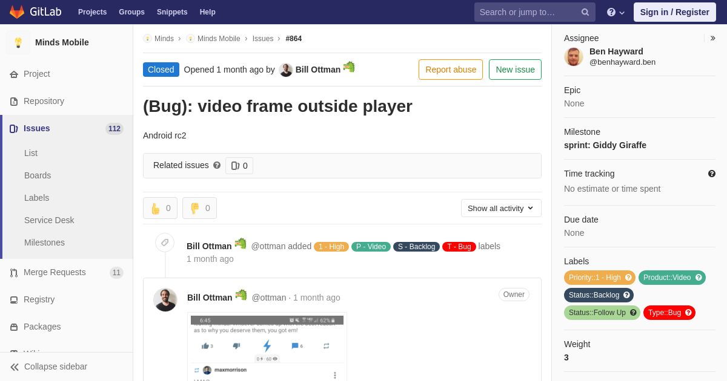Image resolution: width=727 pixels, height=381 pixels.
Task: Open the Groups menu
Action: click(131, 12)
